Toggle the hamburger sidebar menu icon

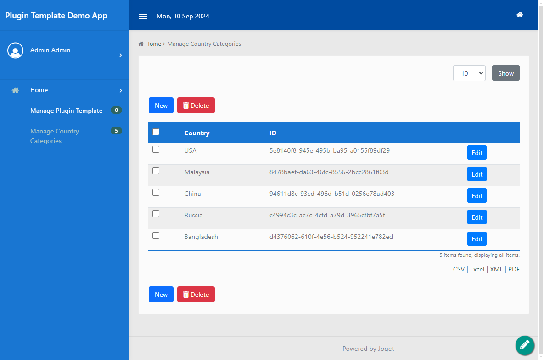point(143,17)
